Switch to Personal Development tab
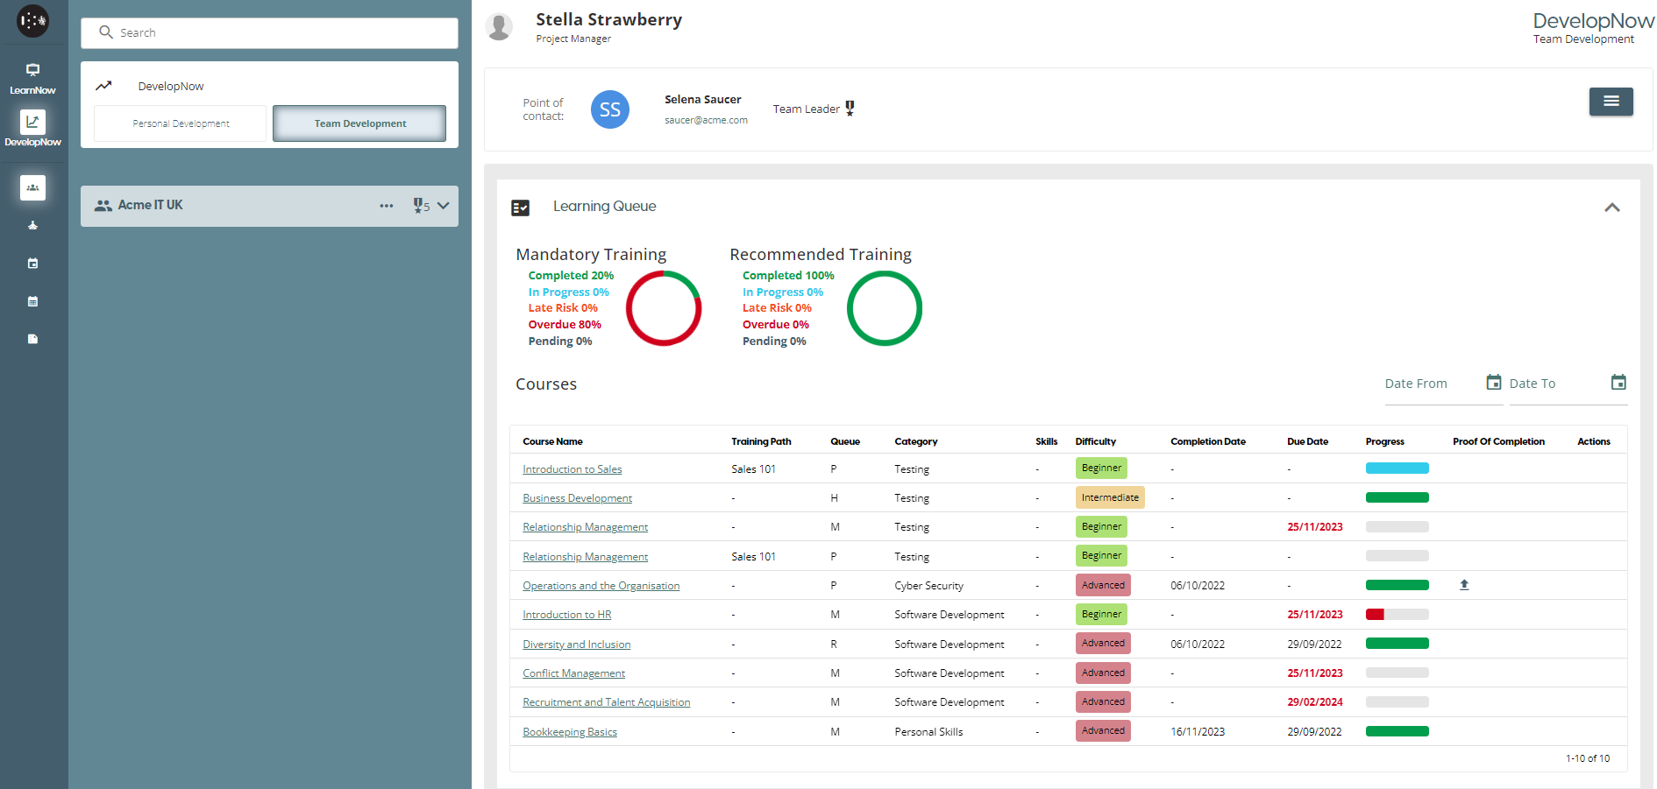 pyautogui.click(x=181, y=123)
